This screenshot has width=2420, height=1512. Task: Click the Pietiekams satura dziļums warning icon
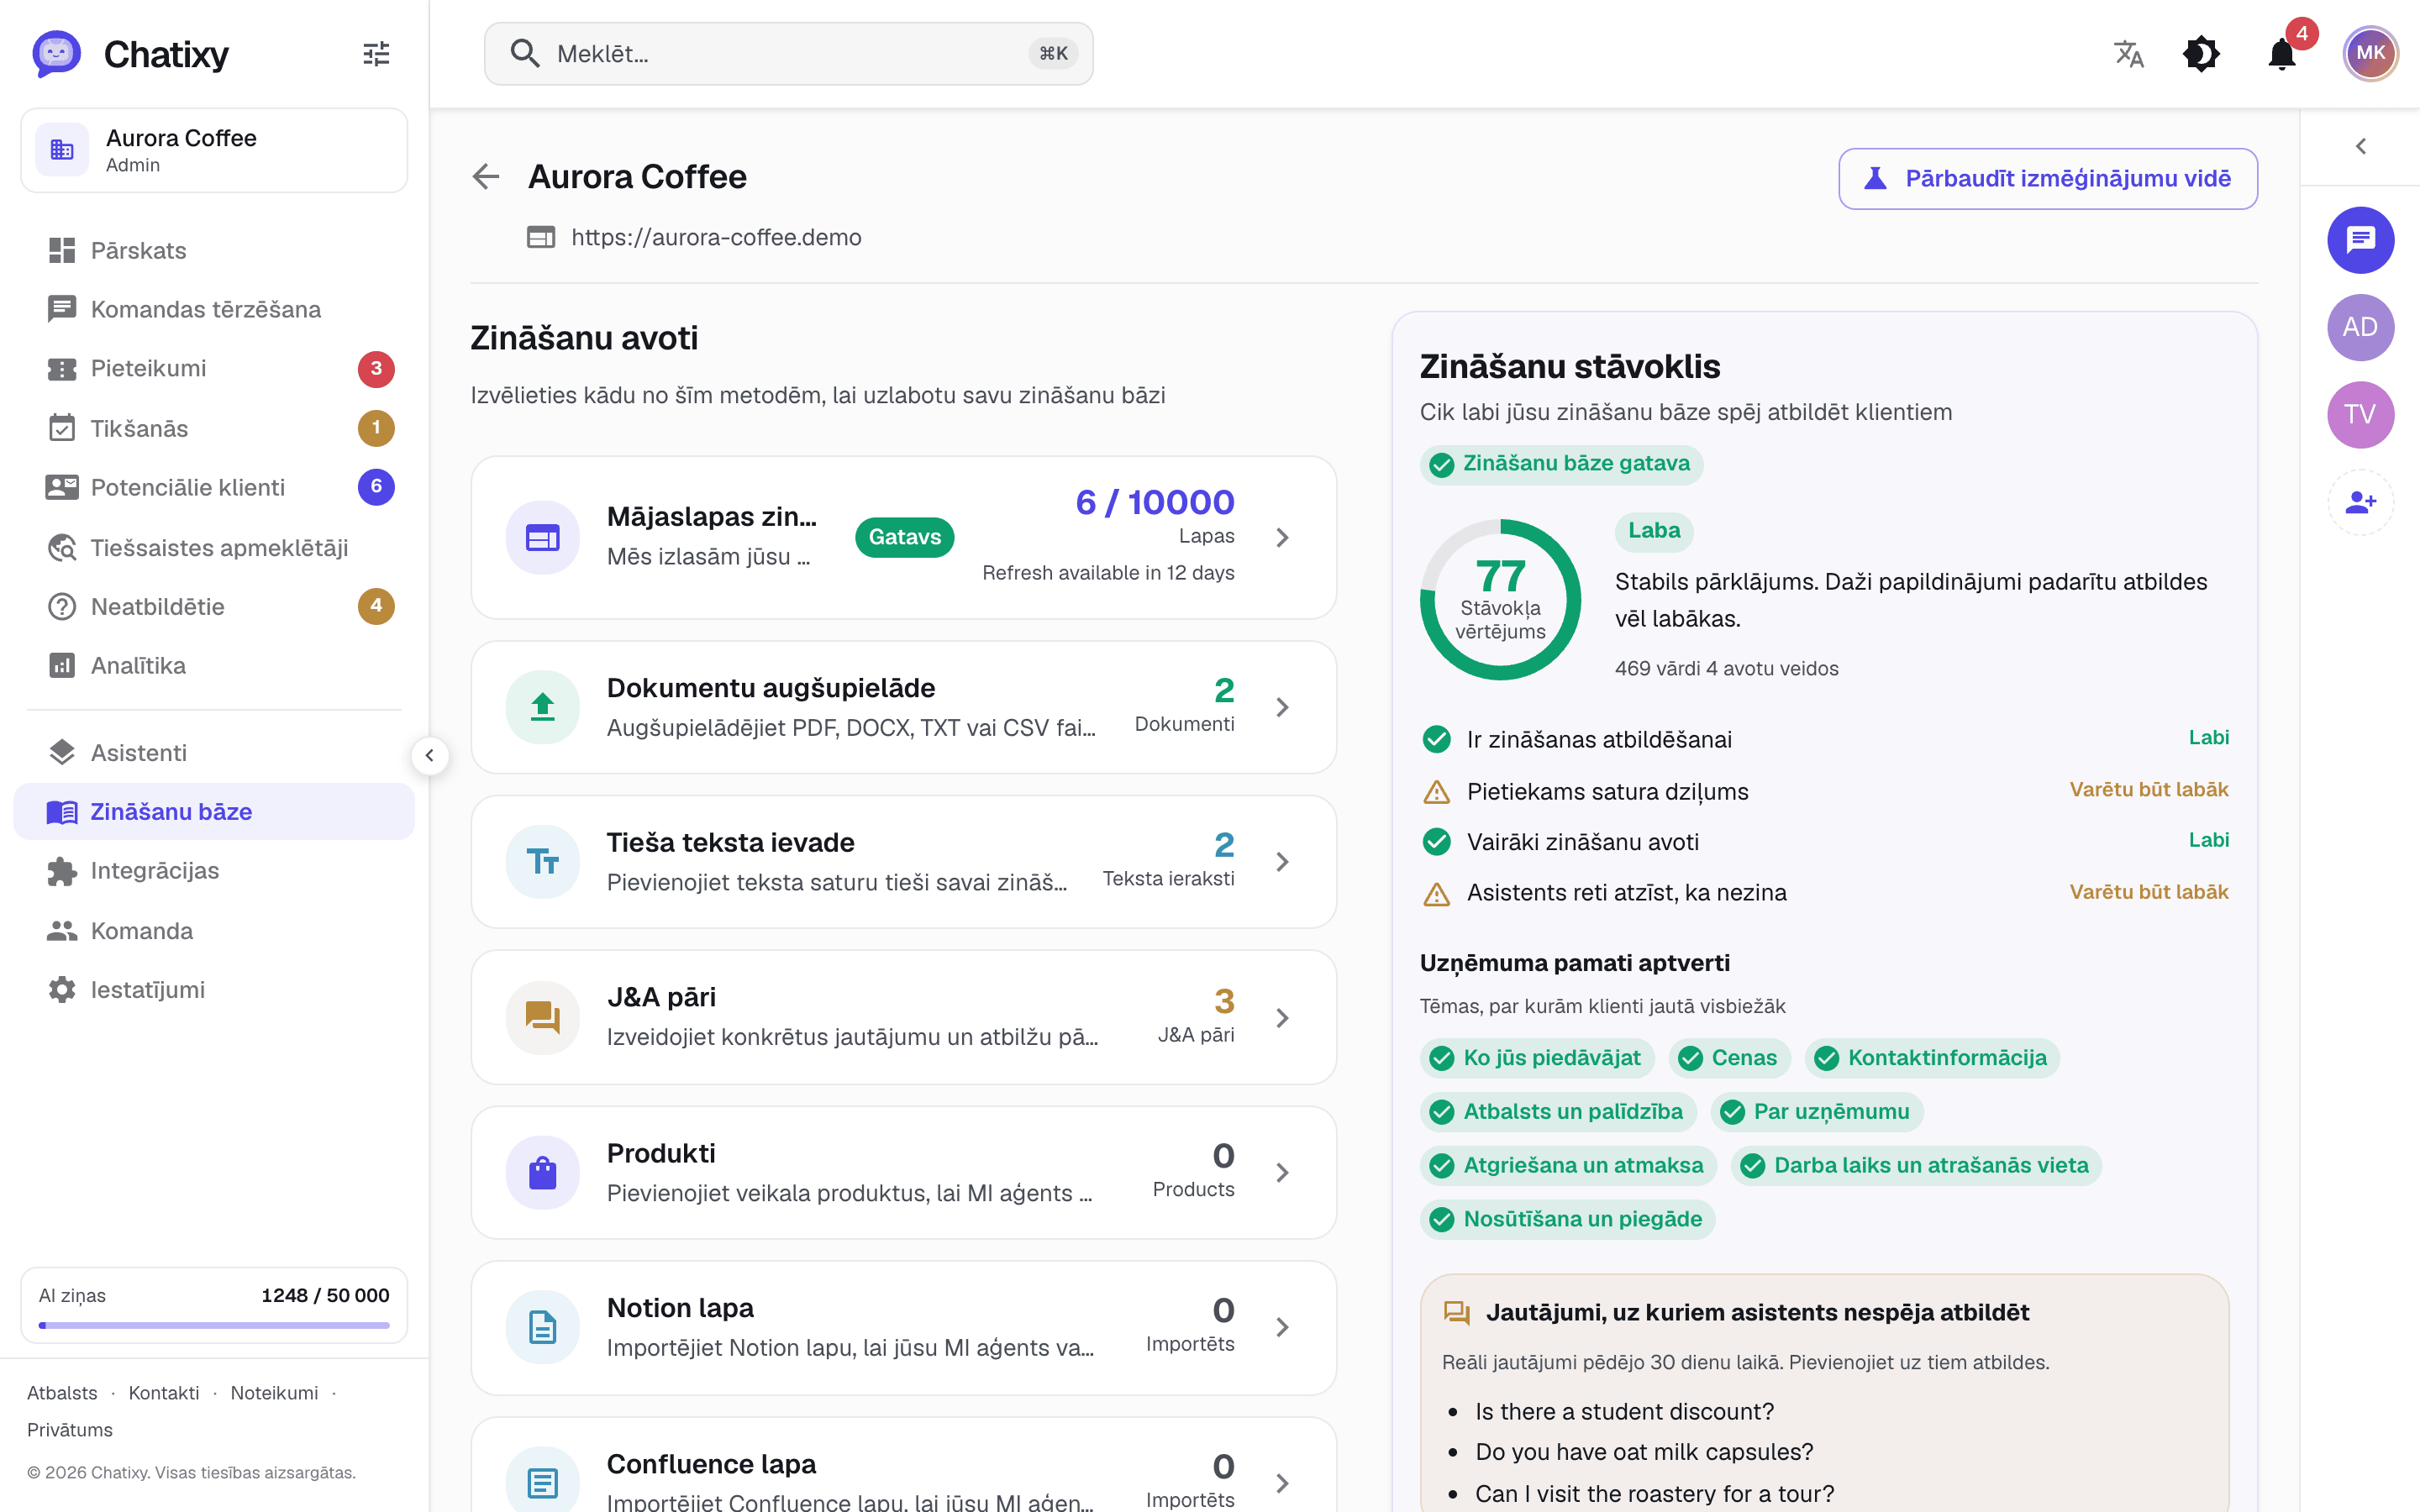click(1436, 792)
